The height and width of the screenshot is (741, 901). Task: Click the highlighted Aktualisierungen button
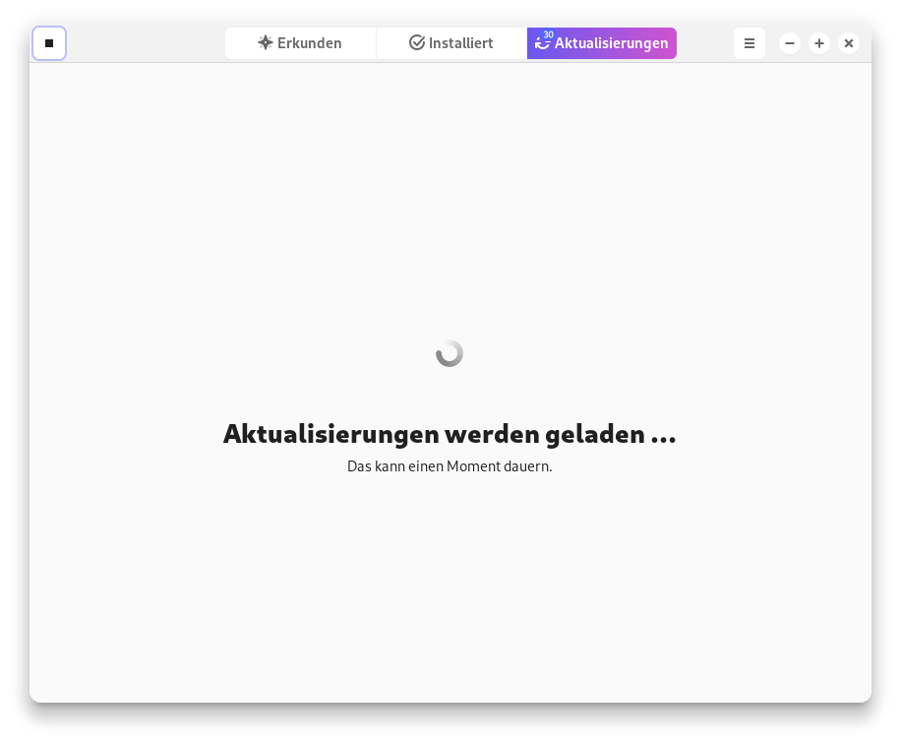602,43
